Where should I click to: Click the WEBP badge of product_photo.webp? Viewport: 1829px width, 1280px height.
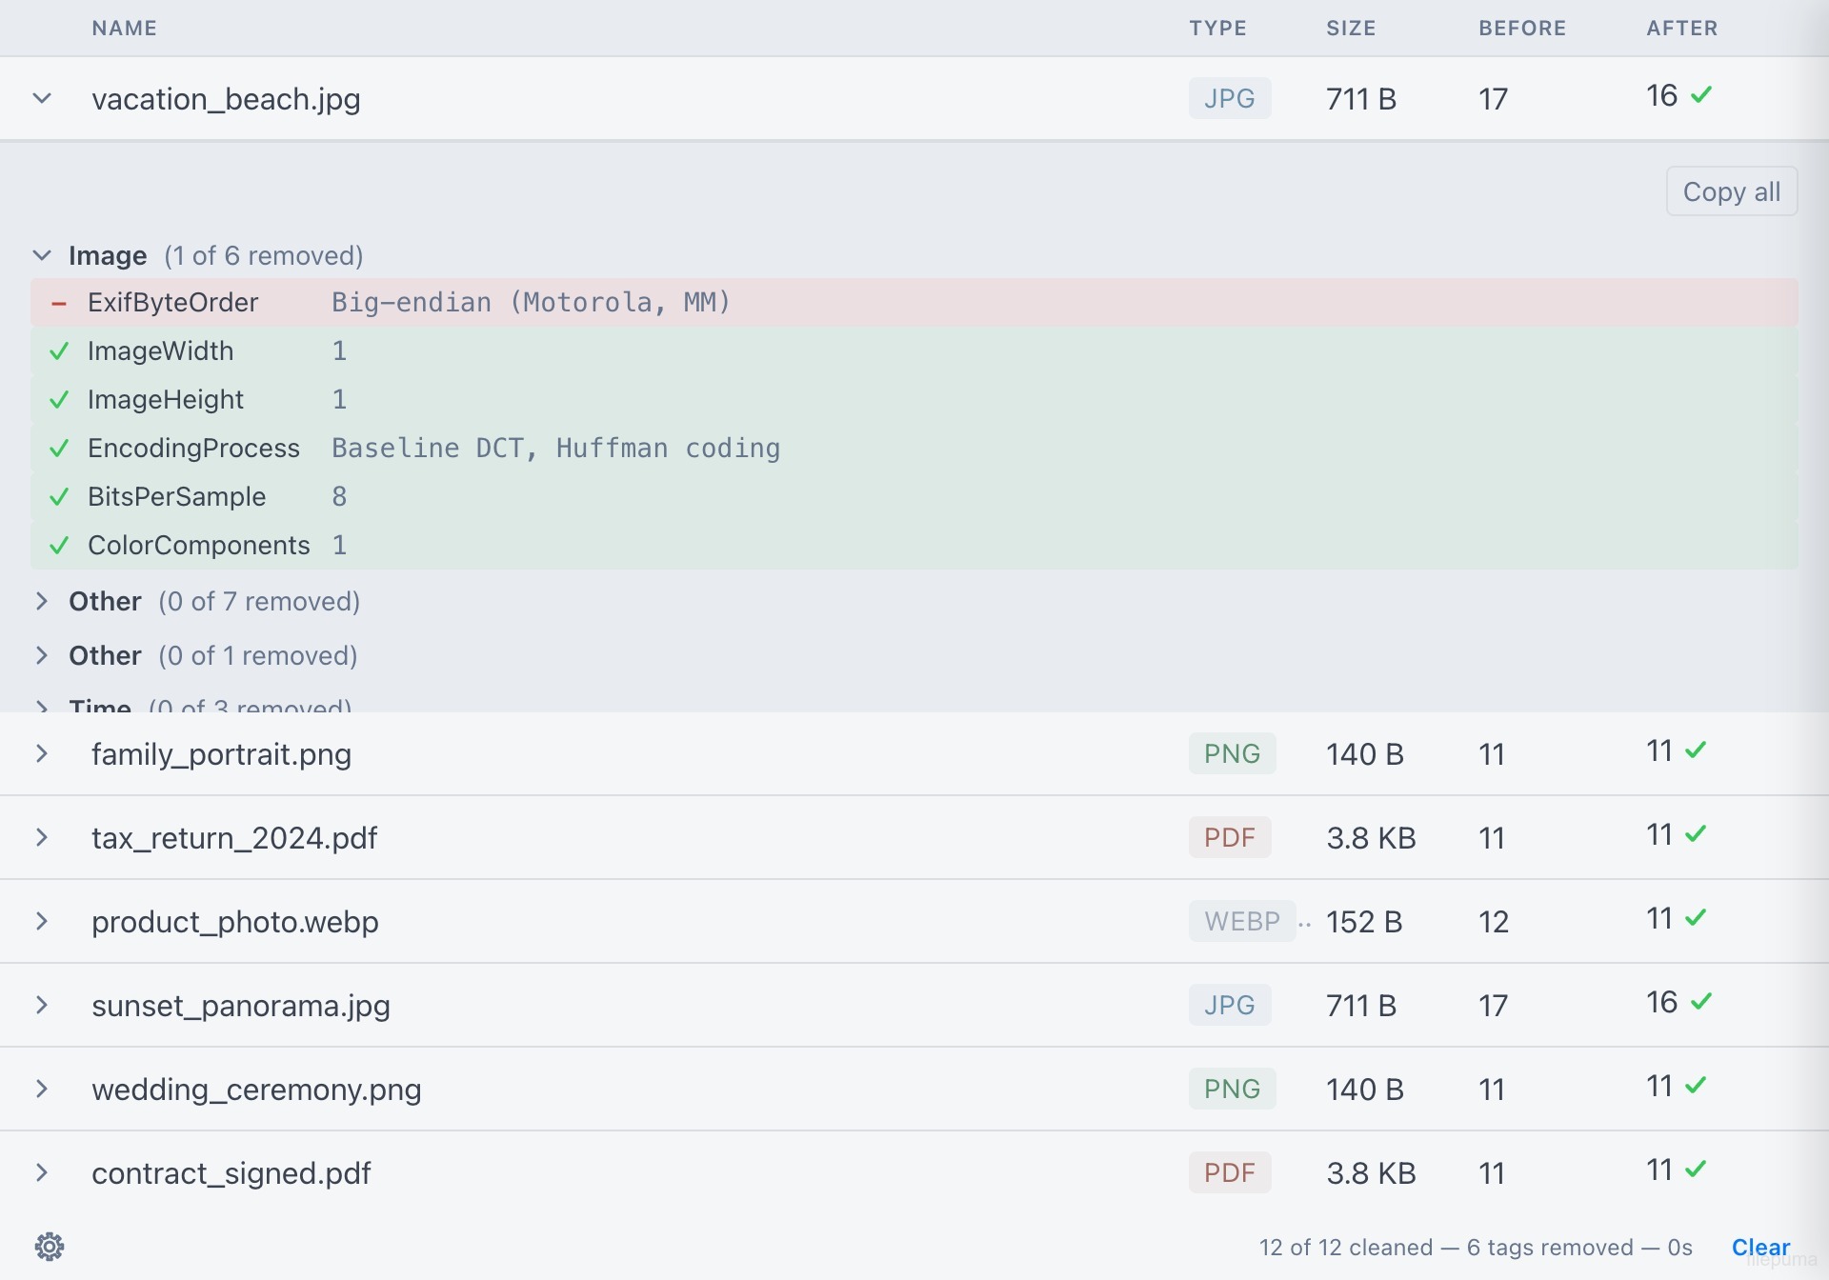pyautogui.click(x=1241, y=921)
